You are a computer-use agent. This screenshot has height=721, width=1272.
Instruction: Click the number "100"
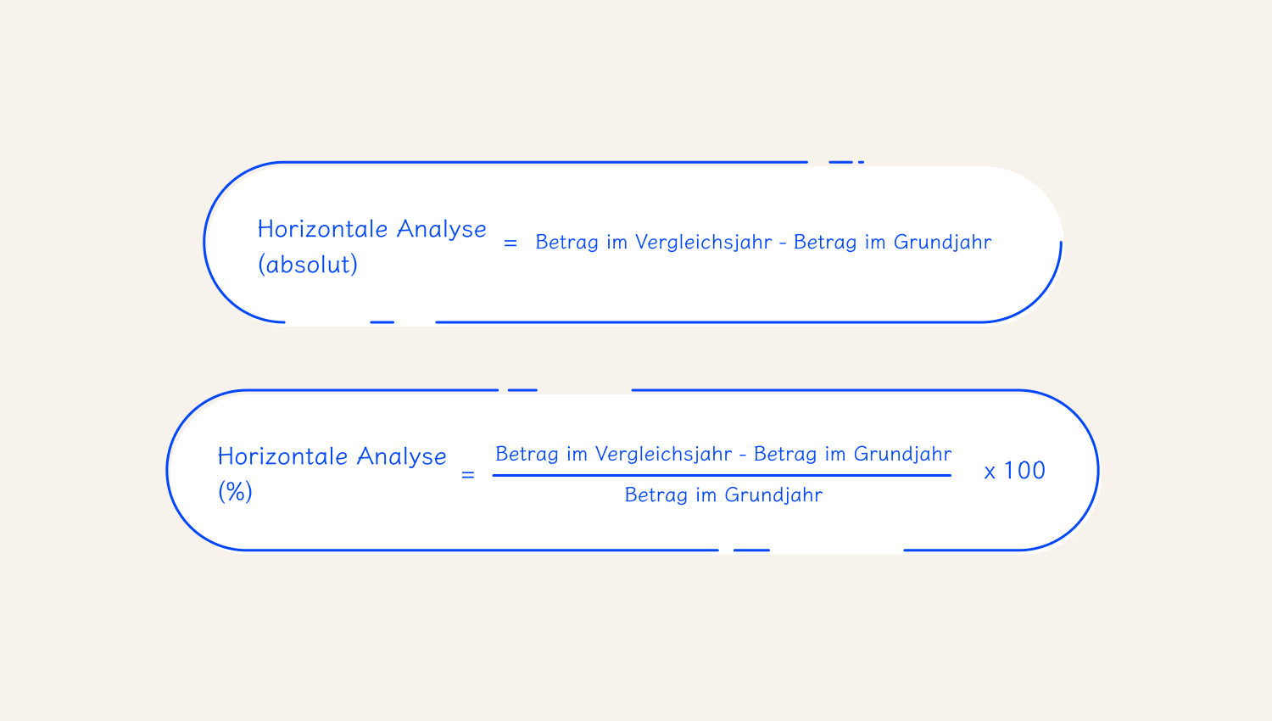1025,471
